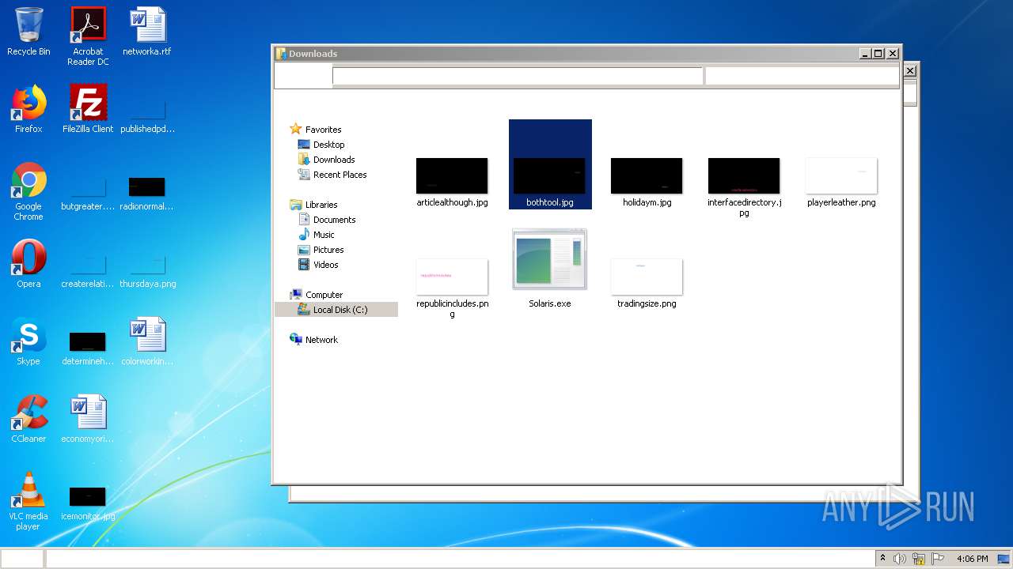Select the determineh image file on desktop
Image resolution: width=1013 pixels, height=569 pixels.
pyautogui.click(x=88, y=349)
